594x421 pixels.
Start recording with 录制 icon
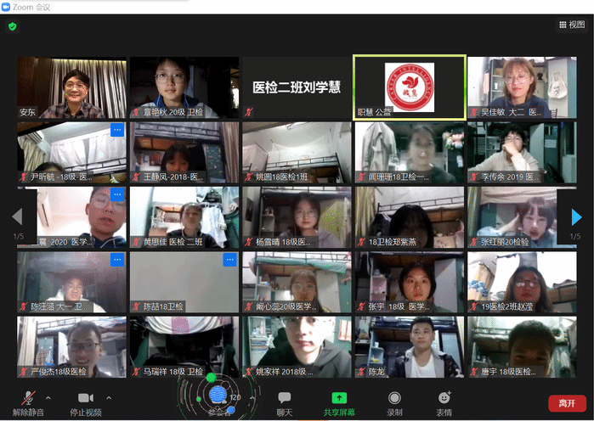coord(394,402)
